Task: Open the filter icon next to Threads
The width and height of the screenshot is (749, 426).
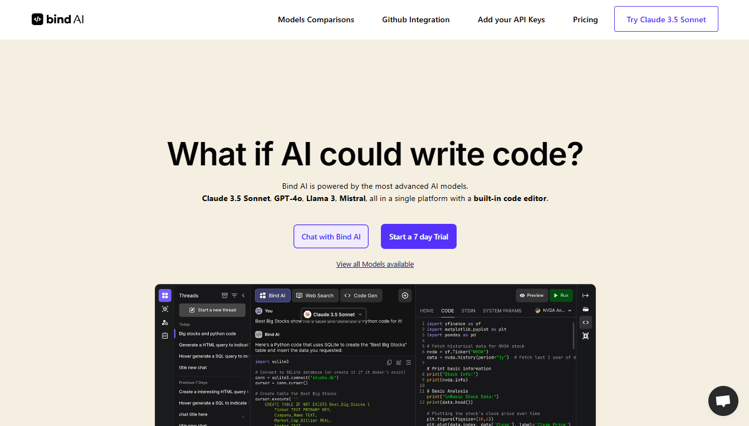Action: (234, 295)
